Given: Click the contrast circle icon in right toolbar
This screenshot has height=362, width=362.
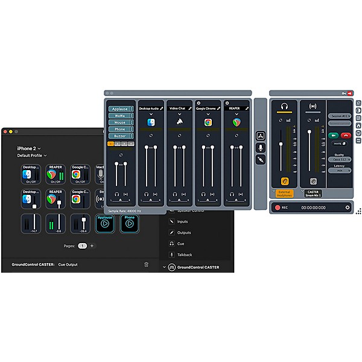Looking at the screenshot, I should pos(358,110).
